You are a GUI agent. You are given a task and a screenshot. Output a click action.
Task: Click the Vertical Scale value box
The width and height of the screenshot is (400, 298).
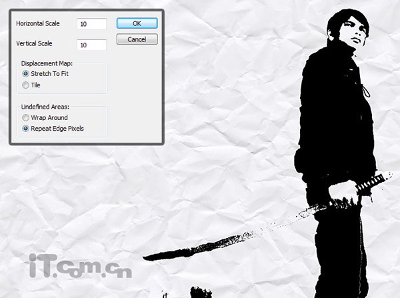pos(91,45)
